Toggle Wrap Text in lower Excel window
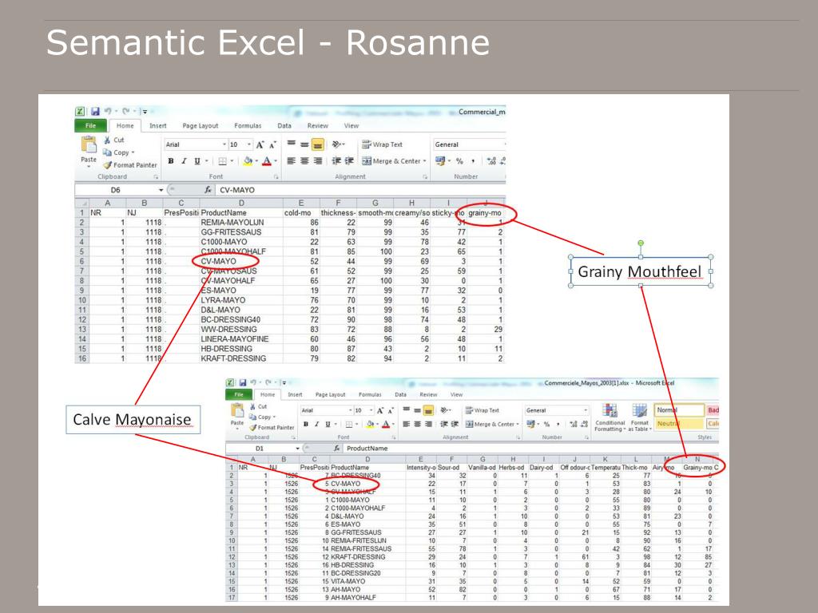 point(482,410)
